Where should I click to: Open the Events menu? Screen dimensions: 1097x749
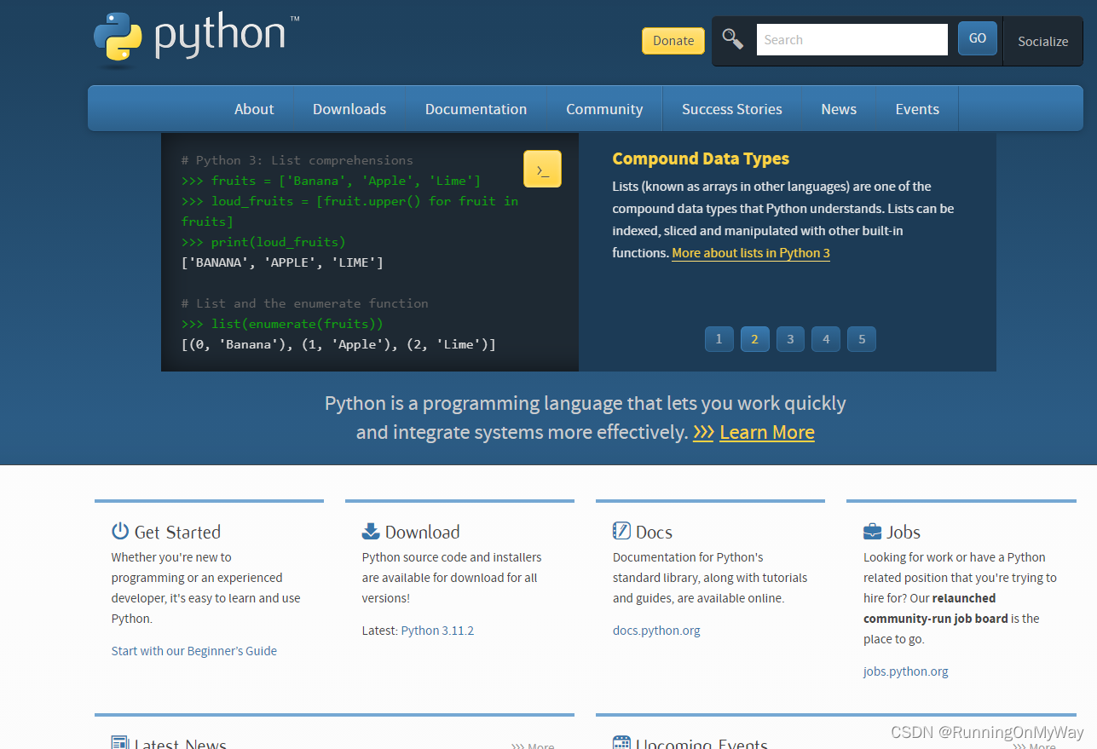click(x=917, y=109)
